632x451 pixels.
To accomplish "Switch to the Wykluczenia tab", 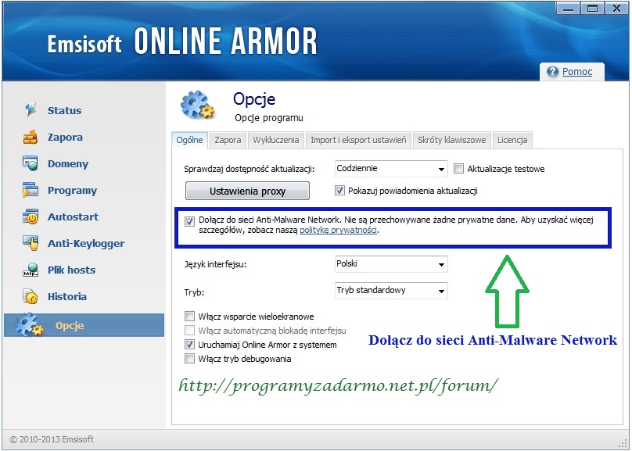I will pos(275,141).
